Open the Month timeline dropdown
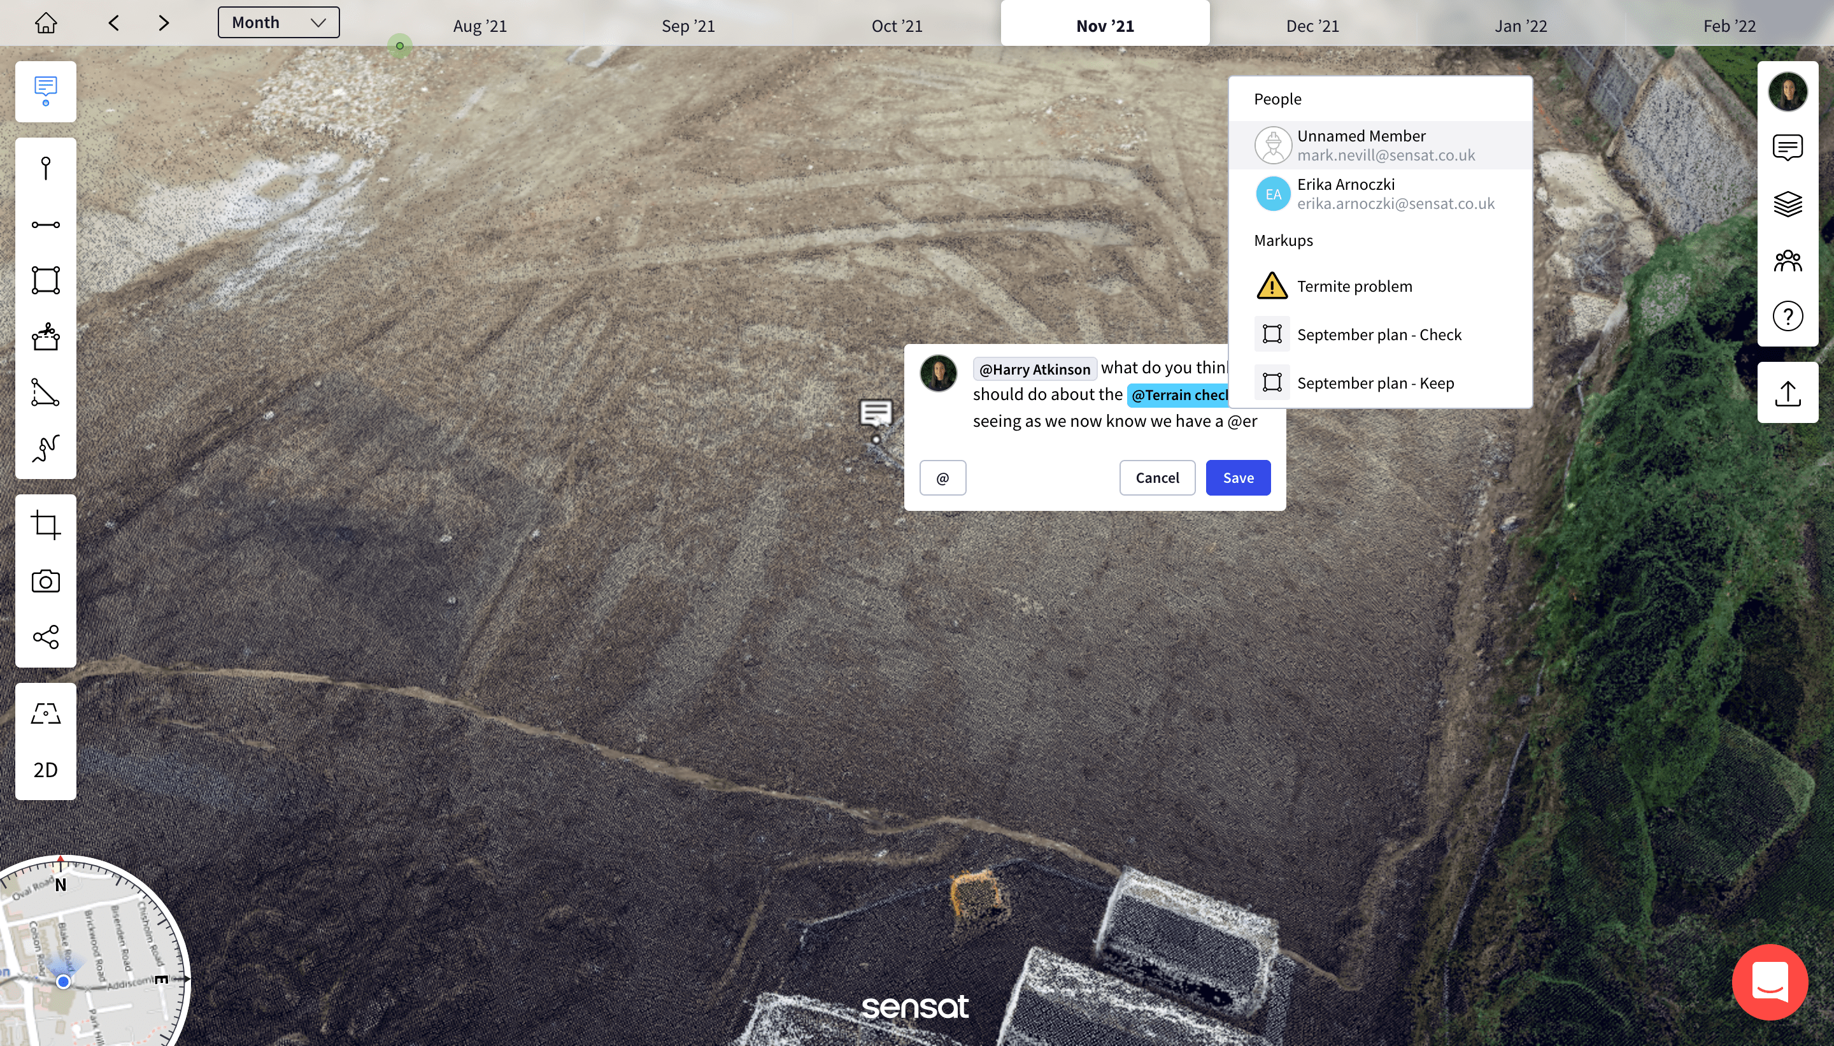Screen dimensions: 1834x1046 (279, 22)
